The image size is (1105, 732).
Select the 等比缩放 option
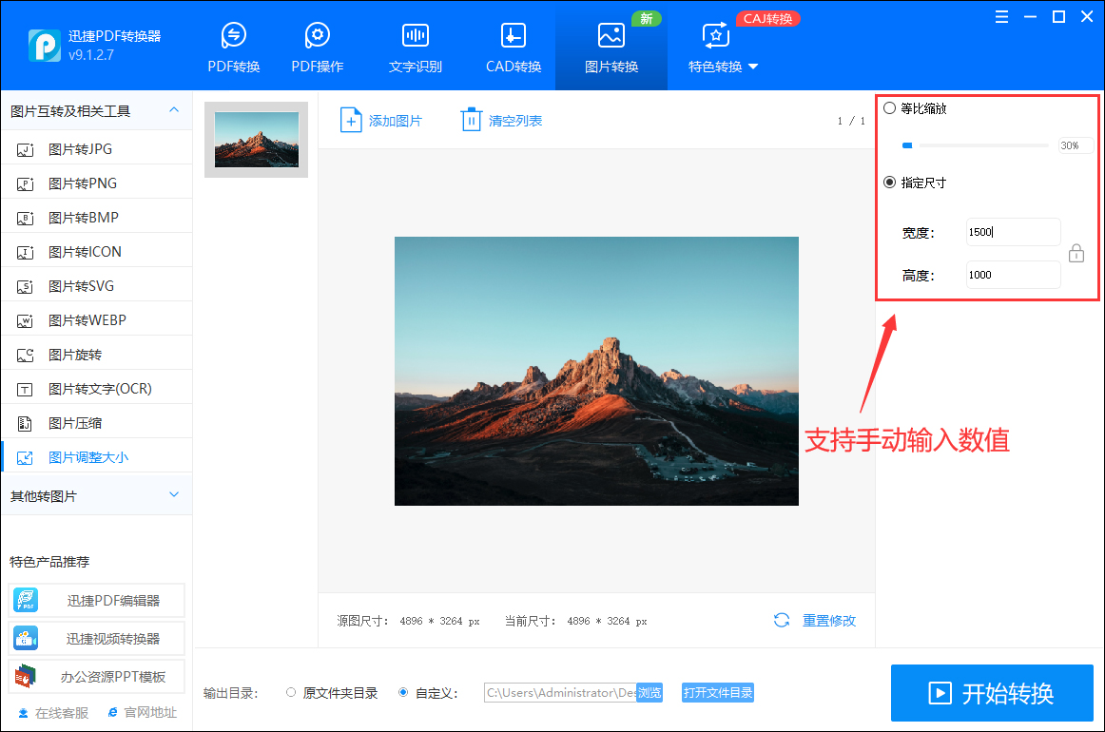(x=890, y=108)
